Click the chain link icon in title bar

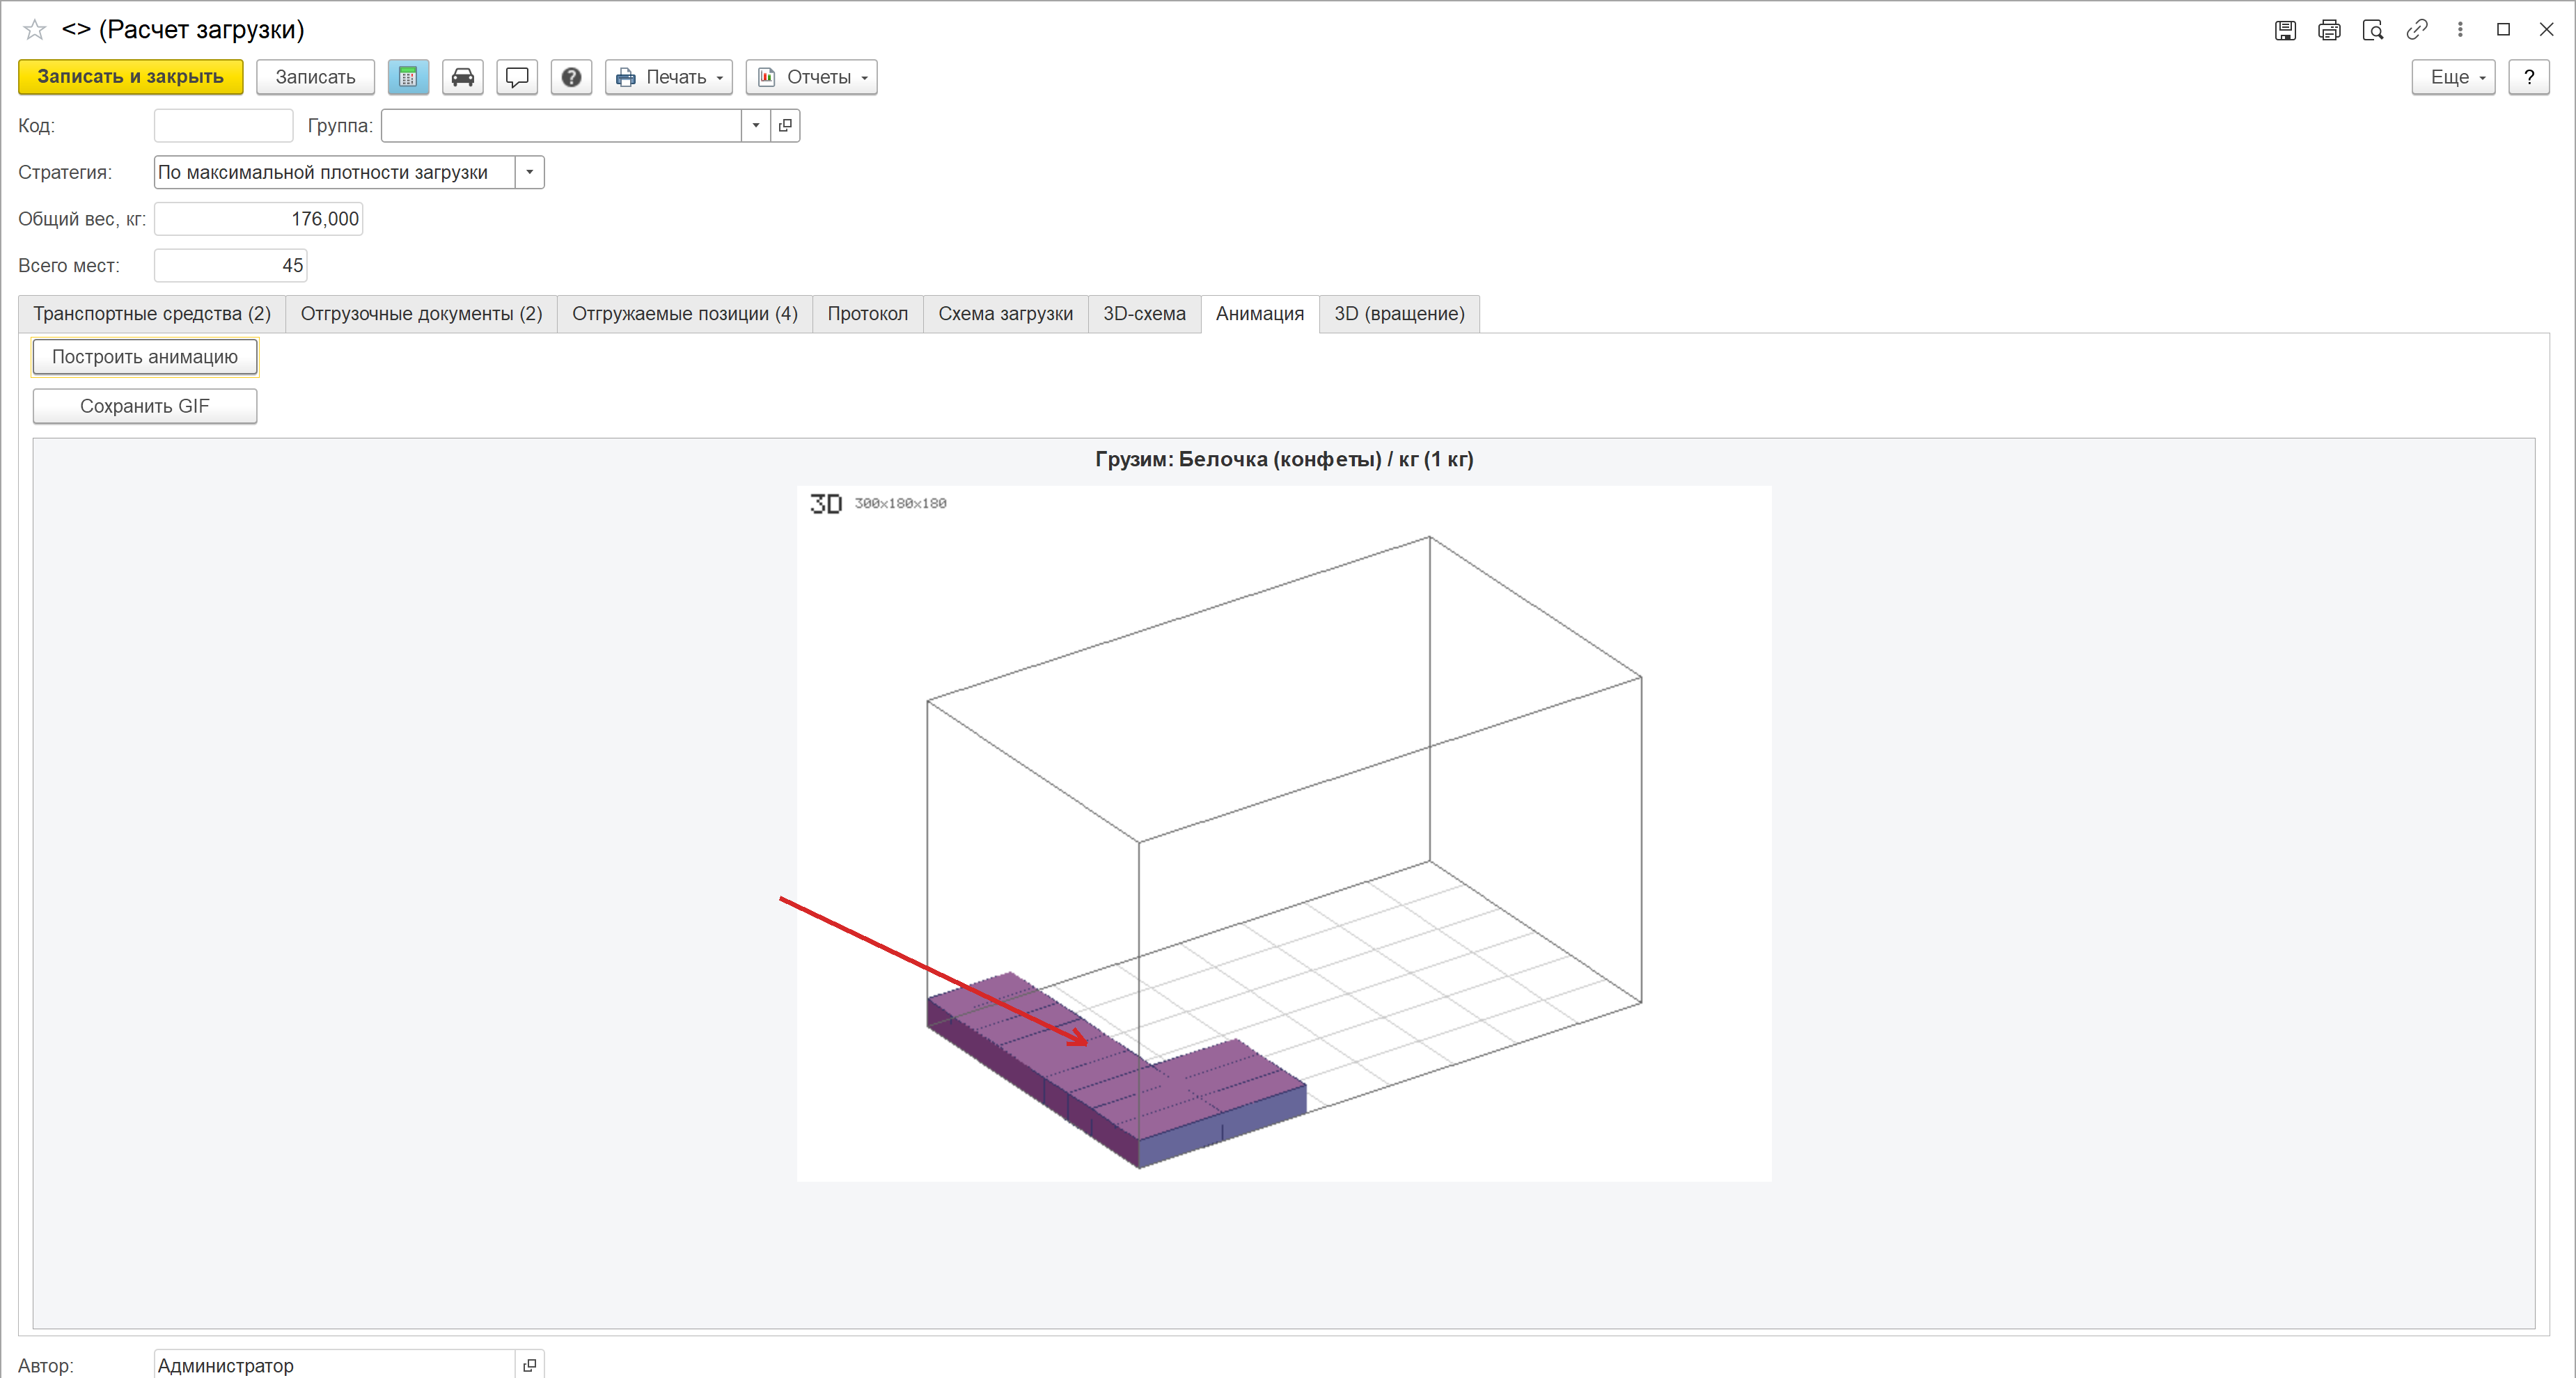pyautogui.click(x=2417, y=30)
